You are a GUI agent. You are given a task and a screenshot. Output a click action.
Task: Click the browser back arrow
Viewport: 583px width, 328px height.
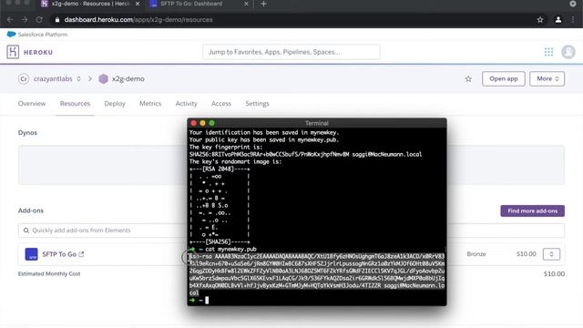[x=10, y=20]
